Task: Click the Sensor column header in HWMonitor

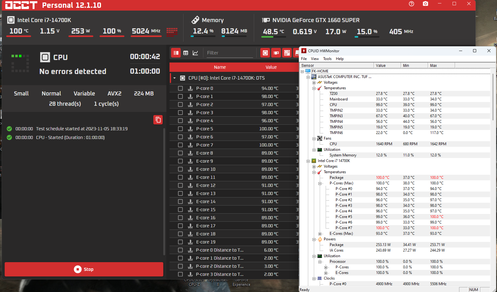Action: pyautogui.click(x=337, y=65)
